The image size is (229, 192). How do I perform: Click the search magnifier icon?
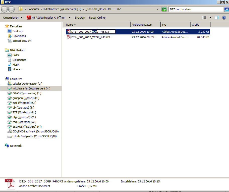click(x=226, y=9)
